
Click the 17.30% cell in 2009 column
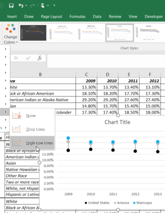(x=86, y=112)
